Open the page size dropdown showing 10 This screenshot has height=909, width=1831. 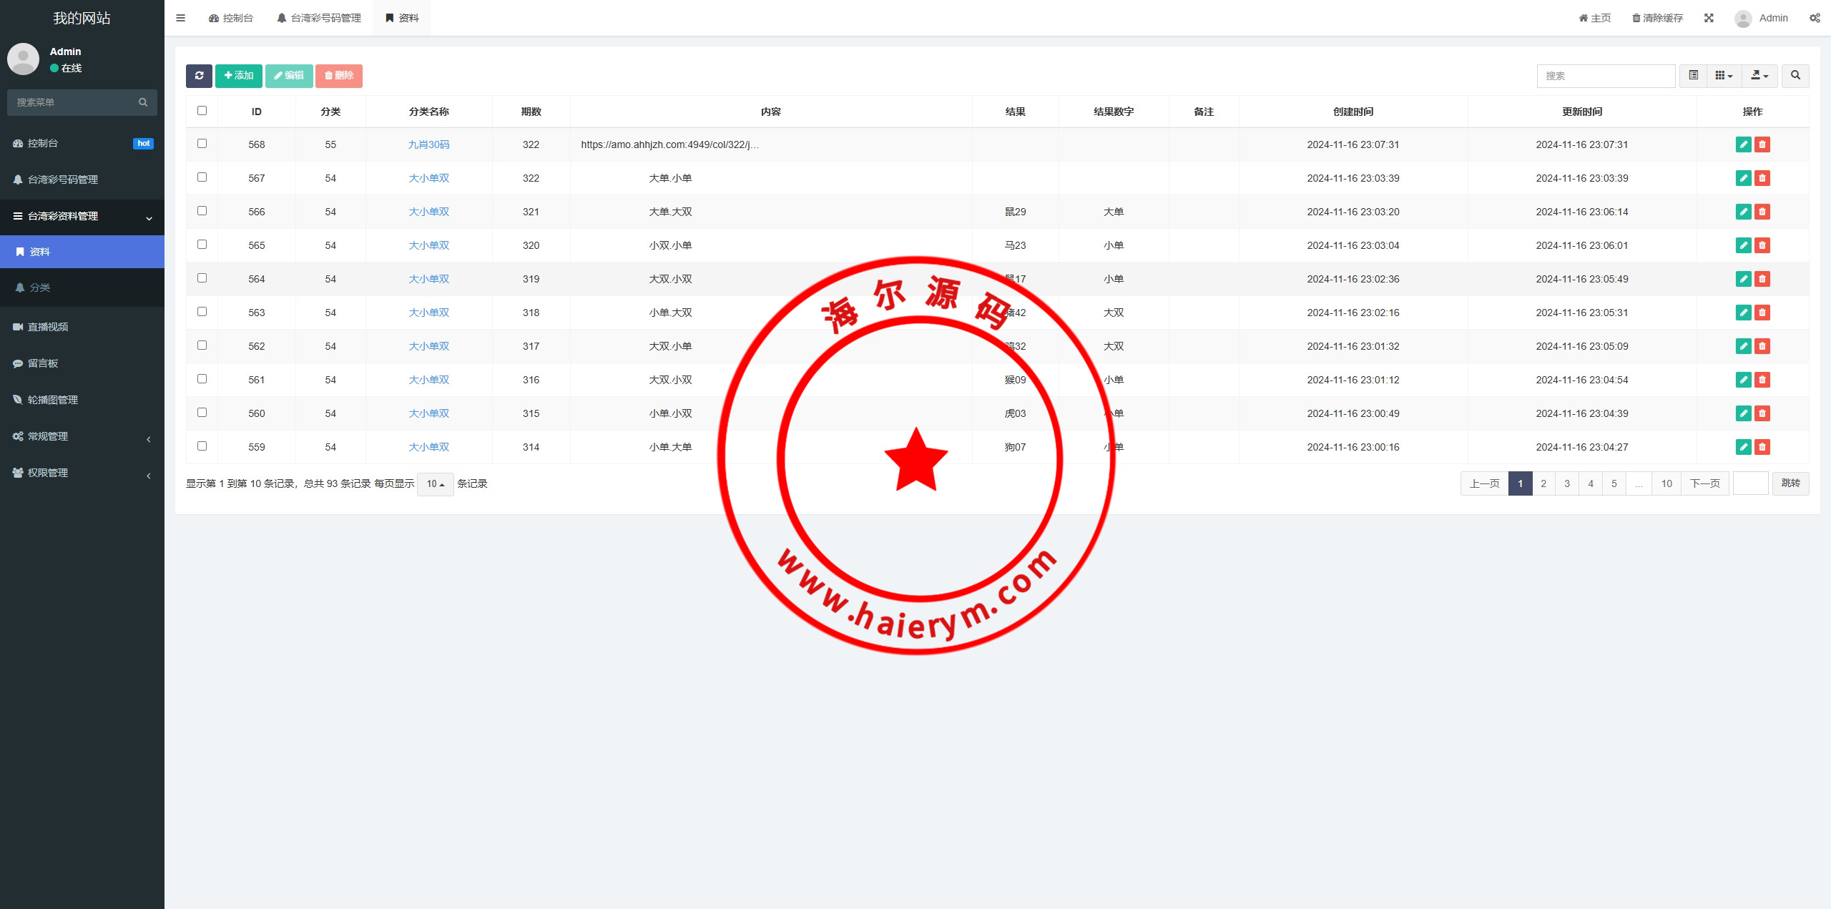pyautogui.click(x=435, y=484)
